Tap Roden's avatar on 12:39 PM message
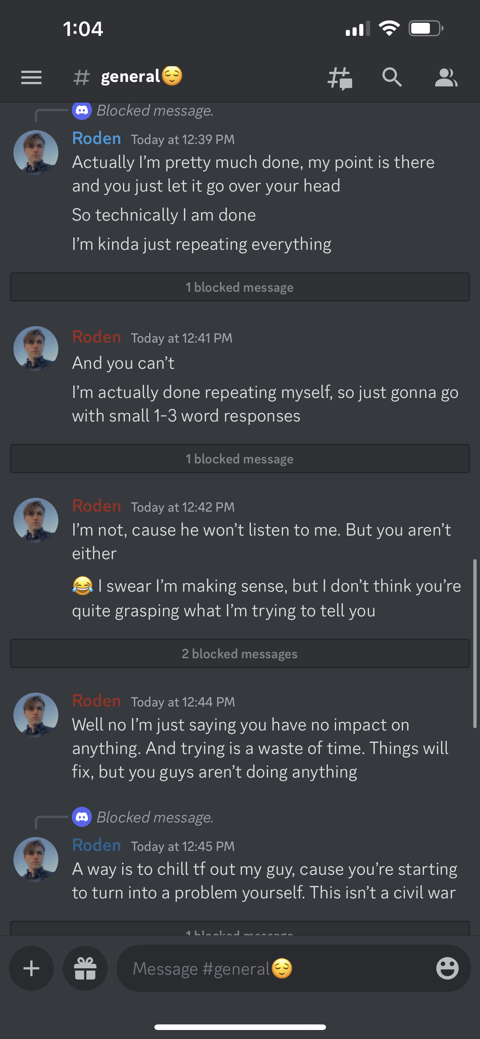The image size is (480, 1039). click(x=36, y=153)
